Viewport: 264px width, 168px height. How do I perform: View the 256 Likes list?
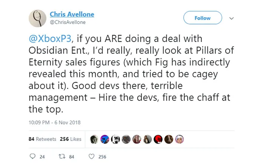pos(71,139)
